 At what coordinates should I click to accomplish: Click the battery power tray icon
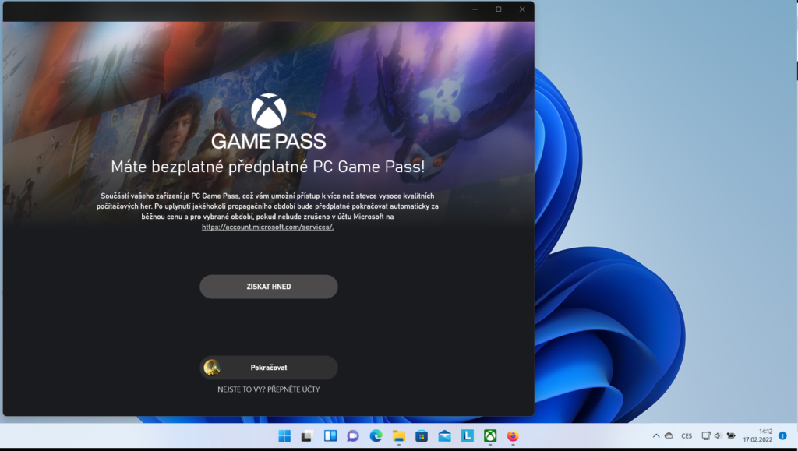pos(731,435)
